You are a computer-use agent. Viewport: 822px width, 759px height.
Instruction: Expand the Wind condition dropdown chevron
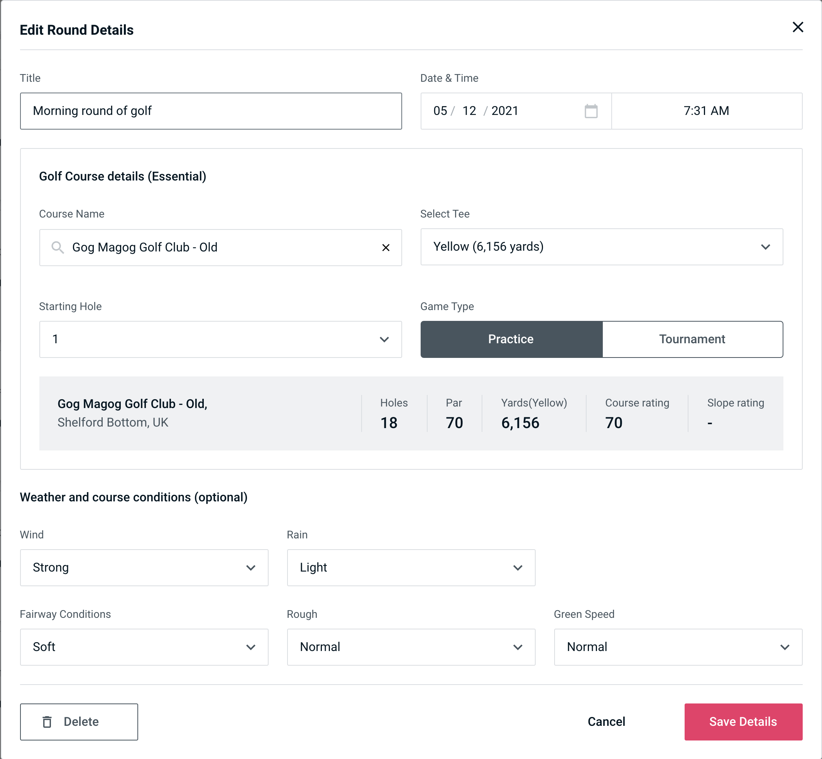click(x=251, y=567)
